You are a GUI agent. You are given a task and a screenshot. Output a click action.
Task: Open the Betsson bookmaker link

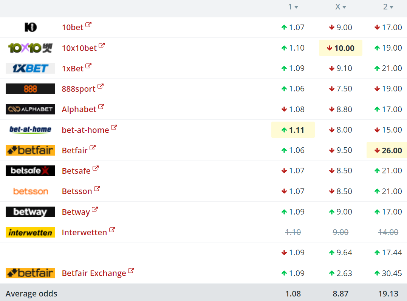(77, 191)
